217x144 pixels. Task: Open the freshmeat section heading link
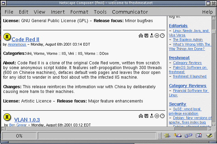(179, 58)
